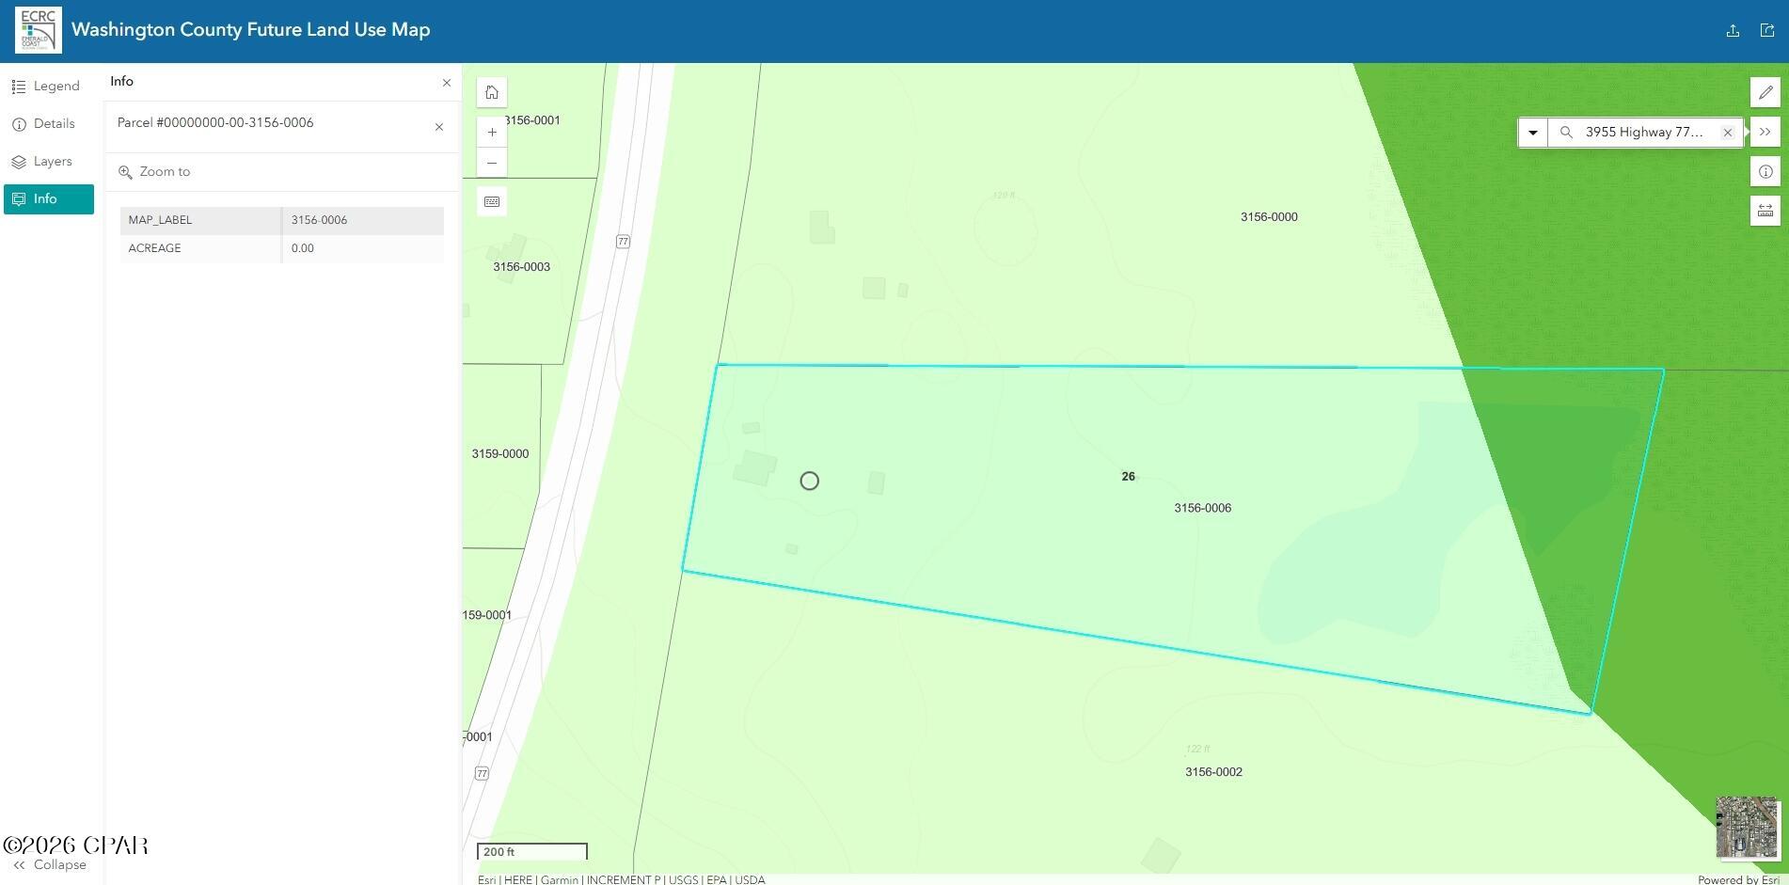Collapse search with double-chevron button

(1765, 132)
